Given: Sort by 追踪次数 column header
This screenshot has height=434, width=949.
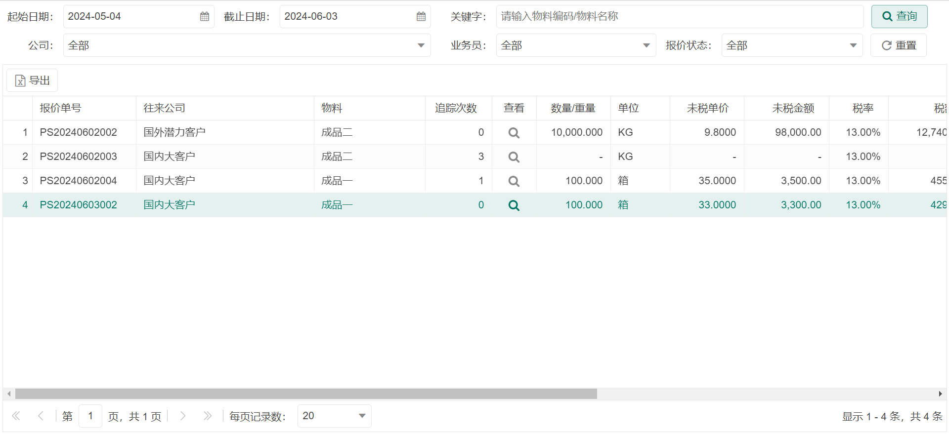Looking at the screenshot, I should point(459,108).
